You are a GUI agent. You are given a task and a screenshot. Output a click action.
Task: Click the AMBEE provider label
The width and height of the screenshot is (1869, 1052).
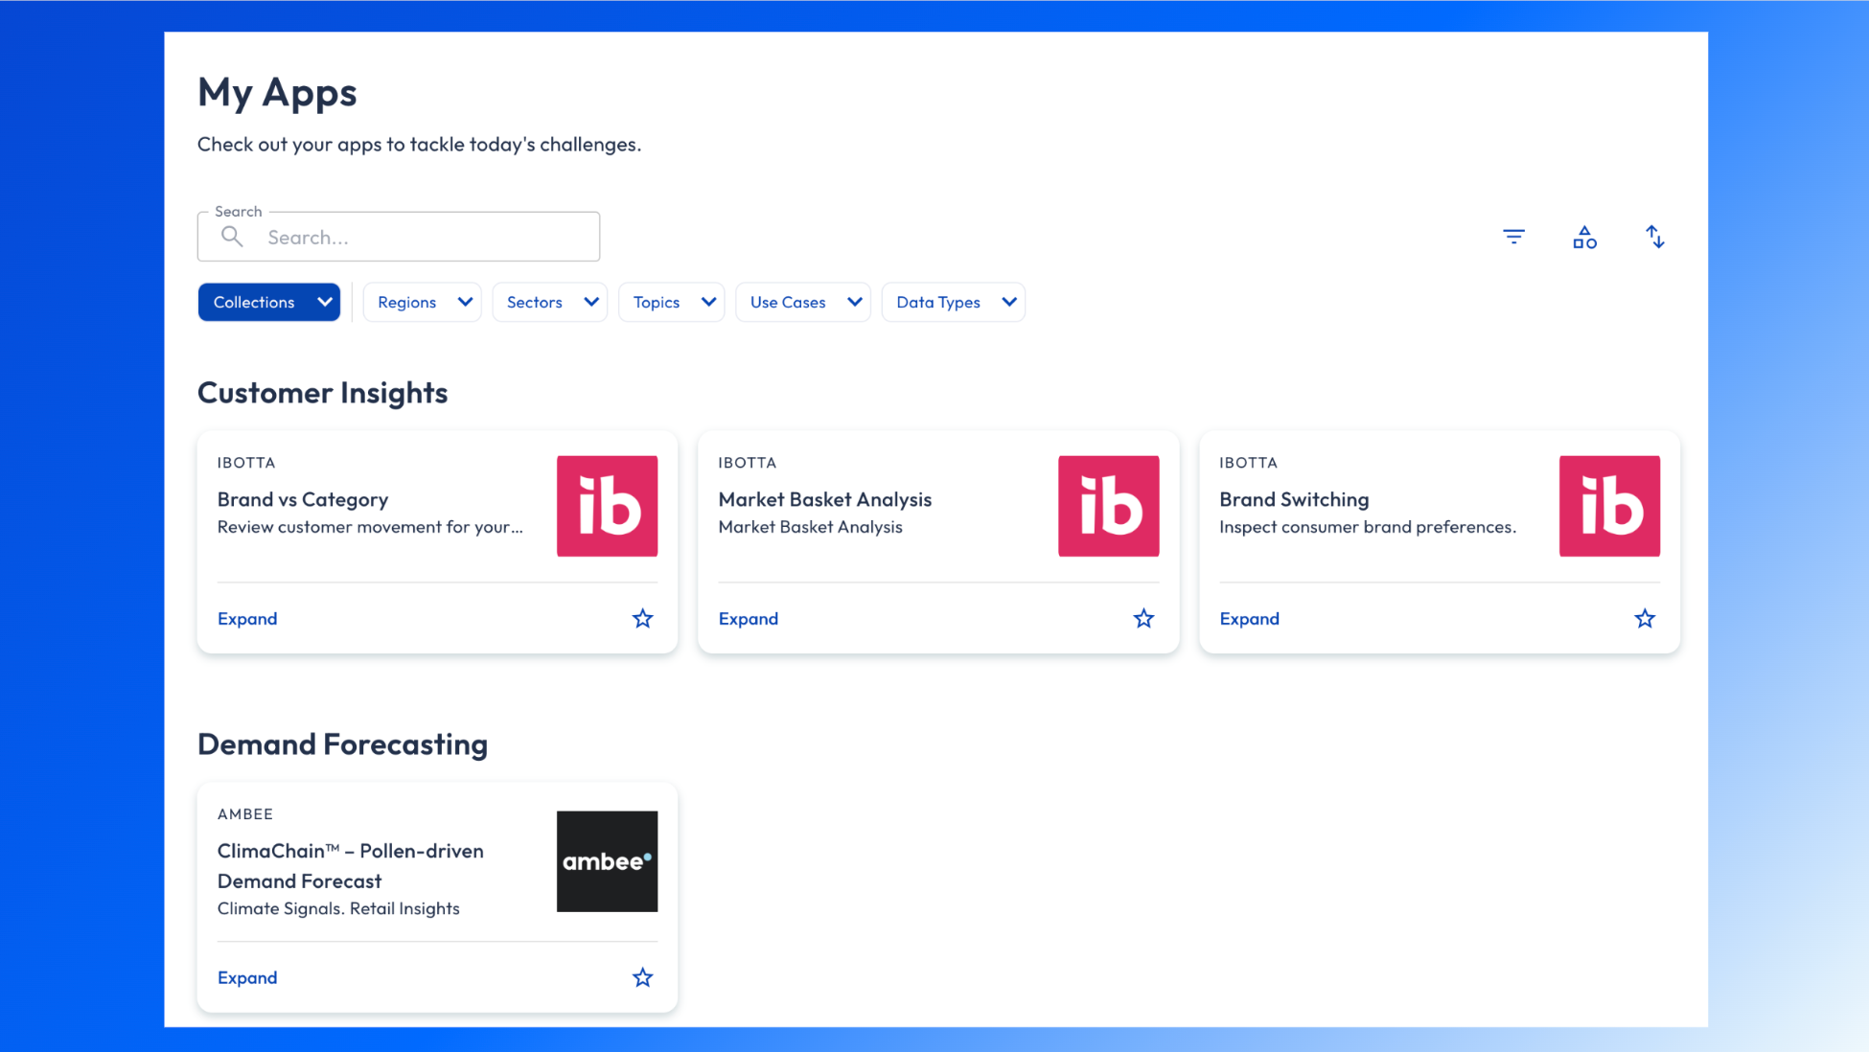tap(245, 814)
